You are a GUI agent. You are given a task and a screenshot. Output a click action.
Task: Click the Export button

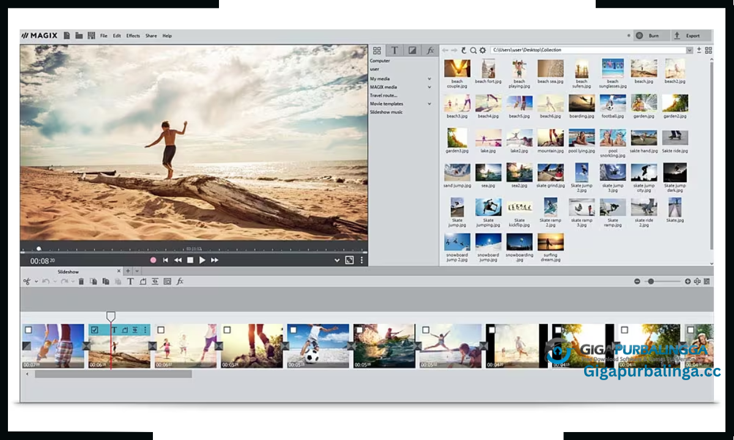click(x=692, y=35)
